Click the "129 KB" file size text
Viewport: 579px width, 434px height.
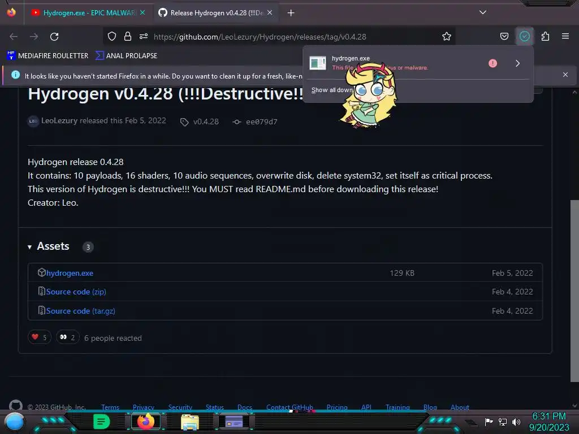402,273
